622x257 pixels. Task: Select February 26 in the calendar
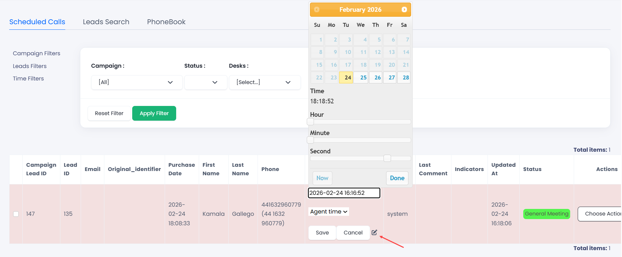coord(376,77)
